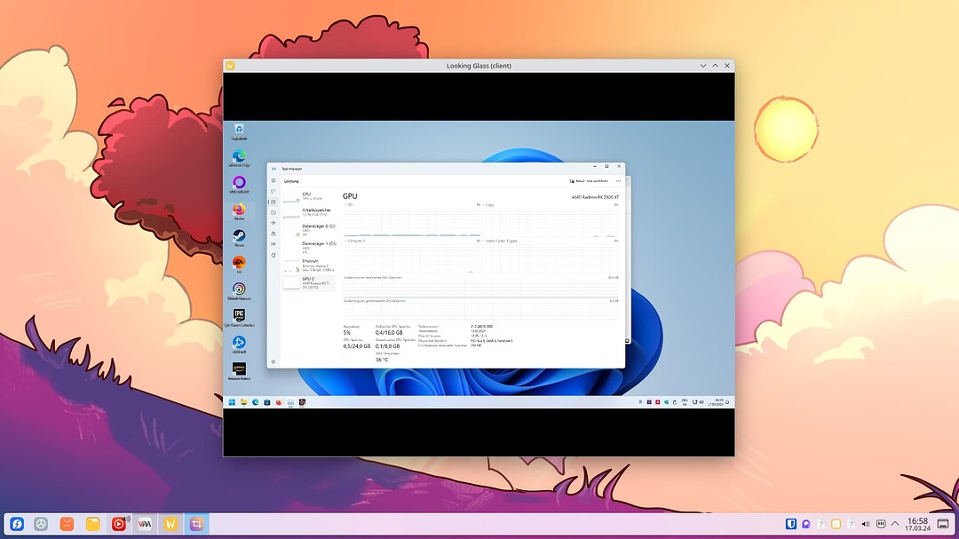Toggle the Task Manager hamburger navigation menu
The width and height of the screenshot is (959, 539).
click(x=273, y=181)
